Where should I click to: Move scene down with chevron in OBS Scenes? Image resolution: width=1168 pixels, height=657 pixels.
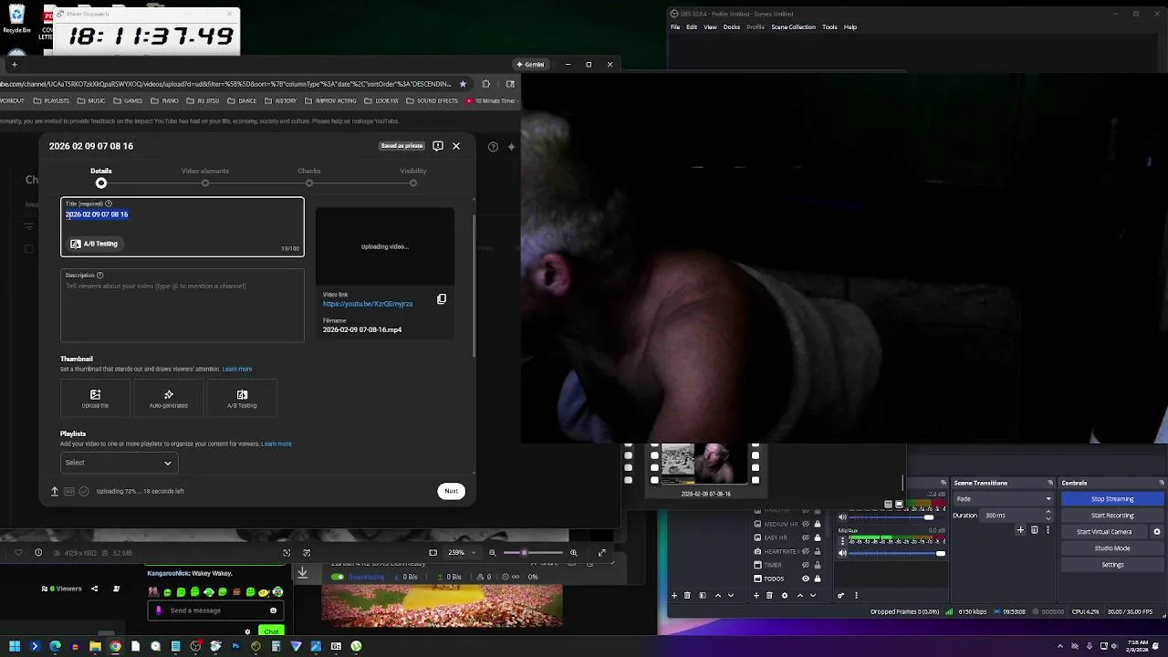click(x=730, y=595)
